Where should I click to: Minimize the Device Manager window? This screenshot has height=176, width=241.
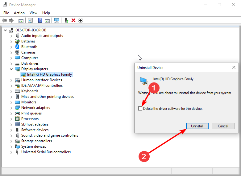(x=206, y=5)
